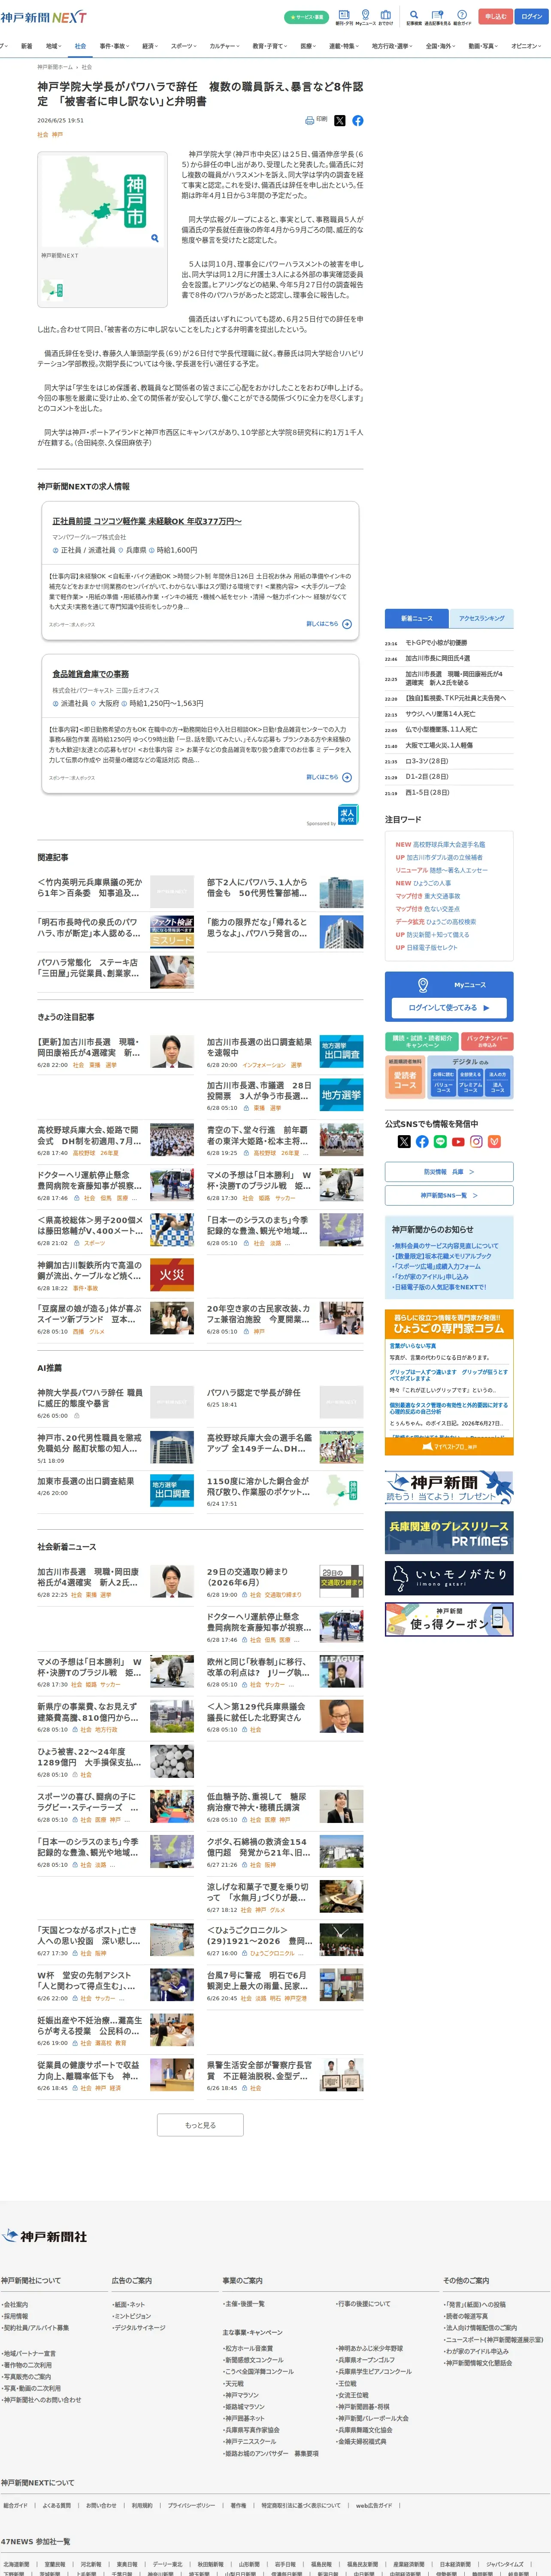Image resolution: width=551 pixels, height=2576 pixels.
Task: Open the footer link 採用情報
Action: tap(15, 2316)
